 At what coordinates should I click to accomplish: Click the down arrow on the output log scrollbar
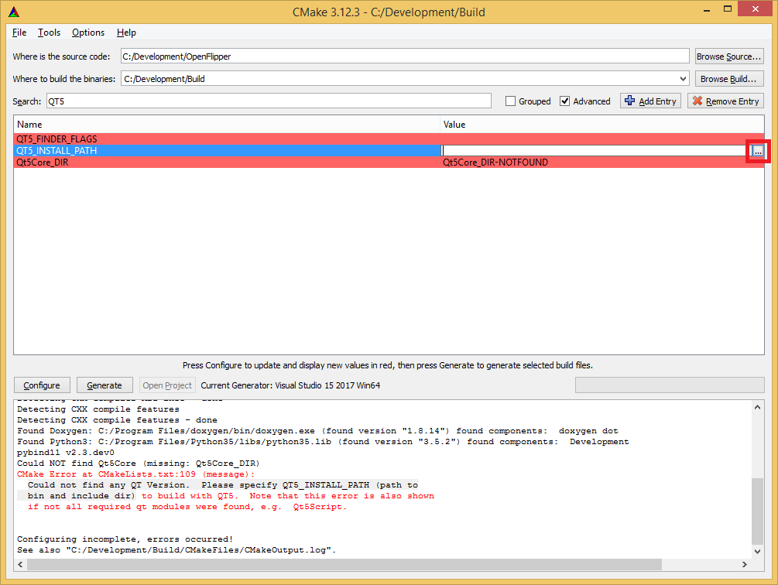(758, 552)
